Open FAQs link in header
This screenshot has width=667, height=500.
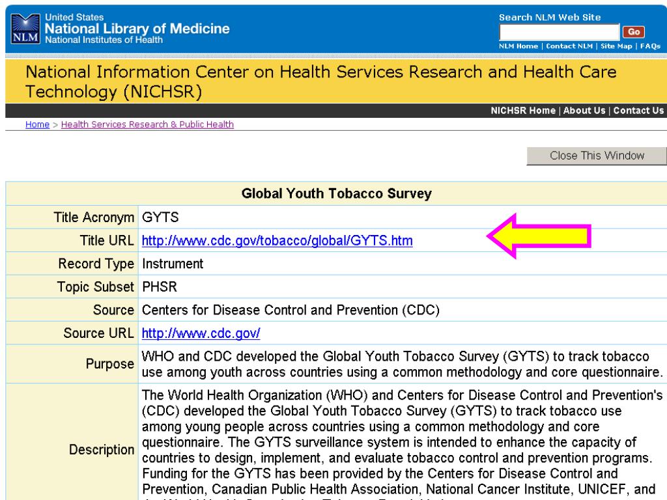[x=650, y=46]
